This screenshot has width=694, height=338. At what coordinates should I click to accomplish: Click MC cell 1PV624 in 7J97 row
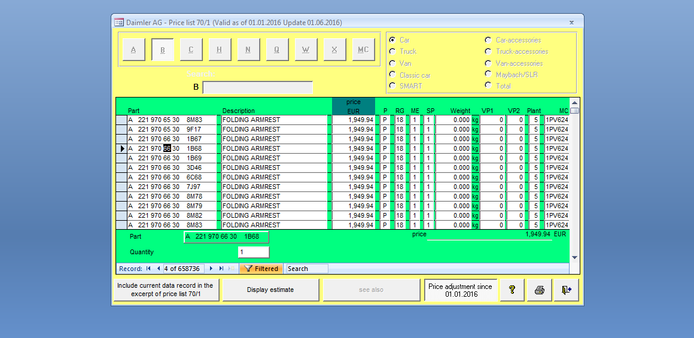click(x=556, y=187)
